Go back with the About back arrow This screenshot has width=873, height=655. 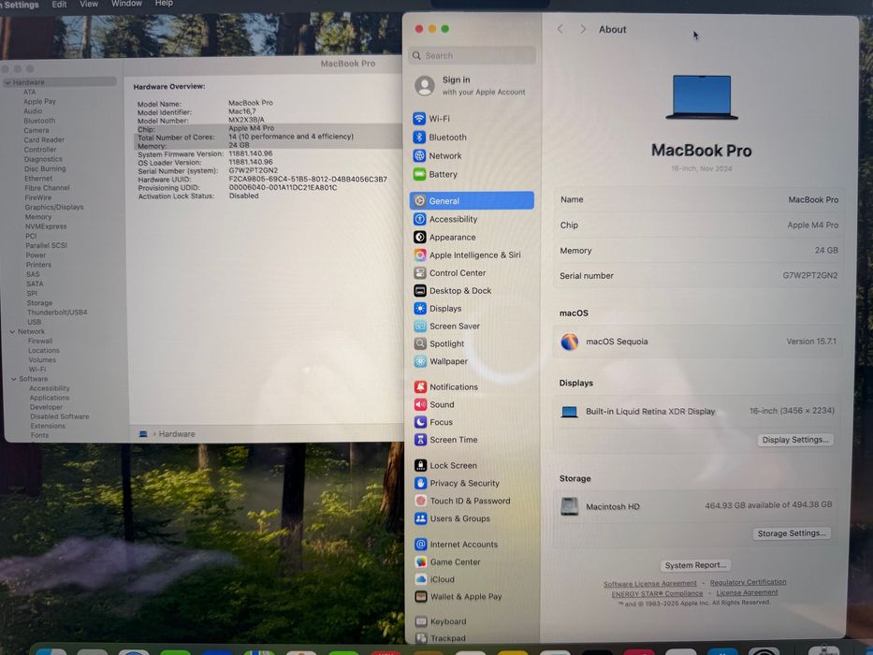pos(560,29)
